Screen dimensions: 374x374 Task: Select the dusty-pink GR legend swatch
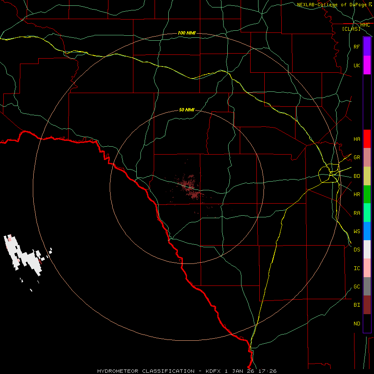(x=367, y=157)
